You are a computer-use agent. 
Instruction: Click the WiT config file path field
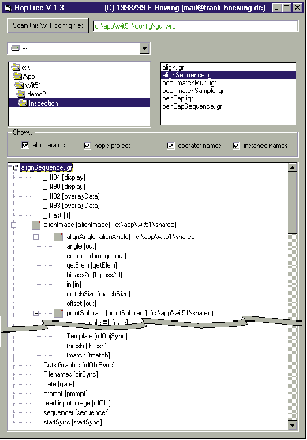click(196, 27)
